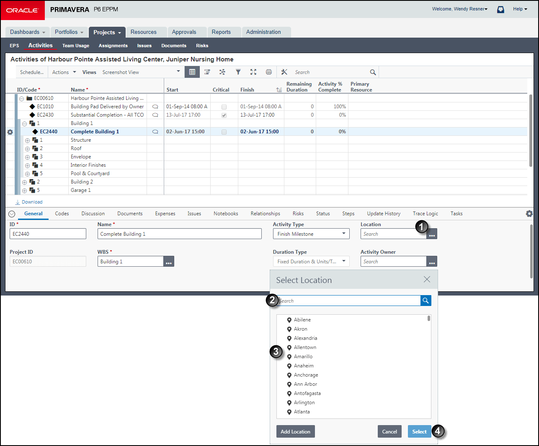
Task: Open the Actions dropdown menu
Action: pyautogui.click(x=64, y=72)
